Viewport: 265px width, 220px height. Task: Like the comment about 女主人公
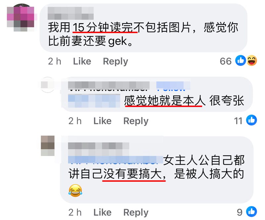102,212
